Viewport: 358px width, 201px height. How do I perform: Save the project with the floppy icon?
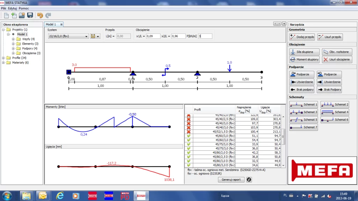coord(30,15)
